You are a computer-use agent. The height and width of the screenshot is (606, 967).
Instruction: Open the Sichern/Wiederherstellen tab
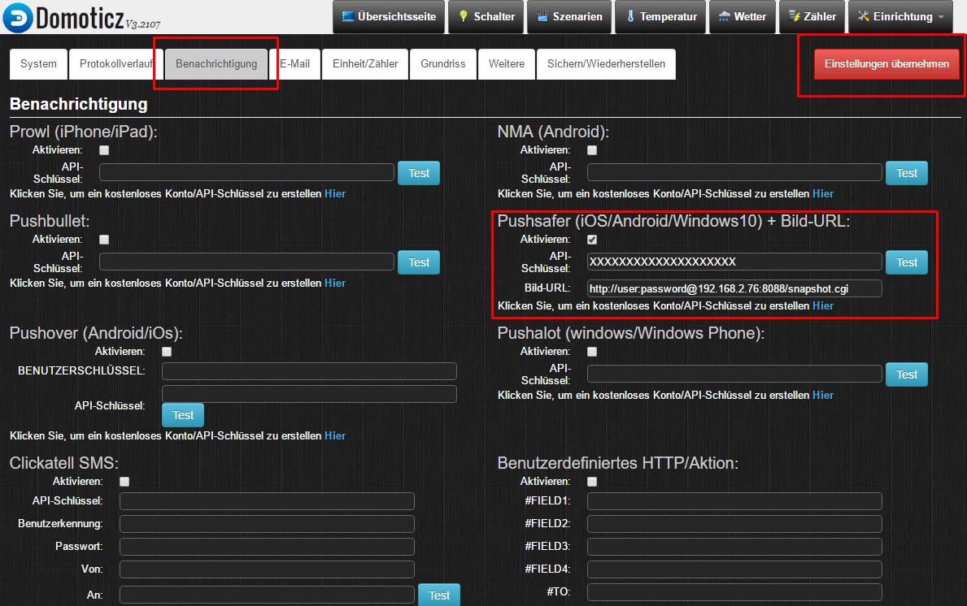(x=606, y=64)
